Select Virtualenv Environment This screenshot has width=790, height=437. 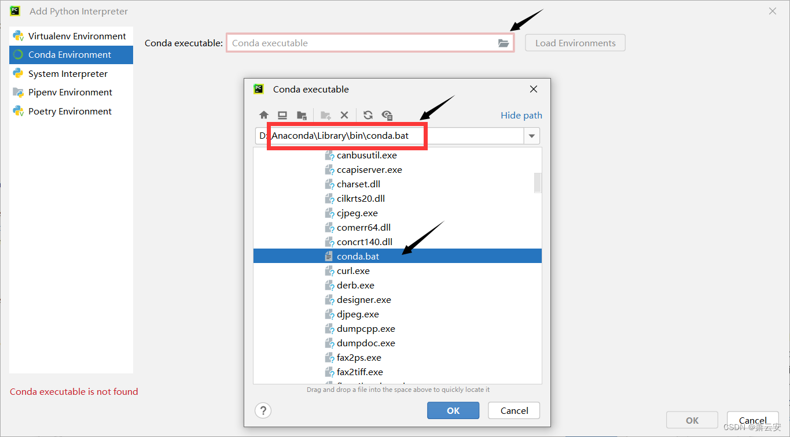pos(71,36)
